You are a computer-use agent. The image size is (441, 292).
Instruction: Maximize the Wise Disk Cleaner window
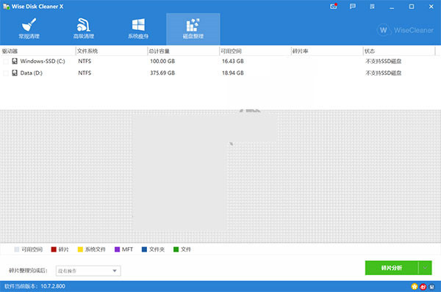pyautogui.click(x=412, y=7)
